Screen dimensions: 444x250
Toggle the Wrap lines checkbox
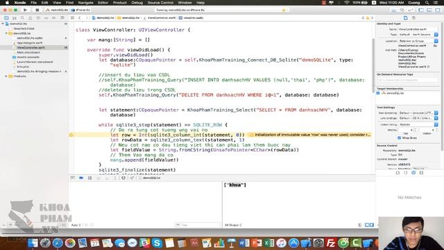[400, 137]
